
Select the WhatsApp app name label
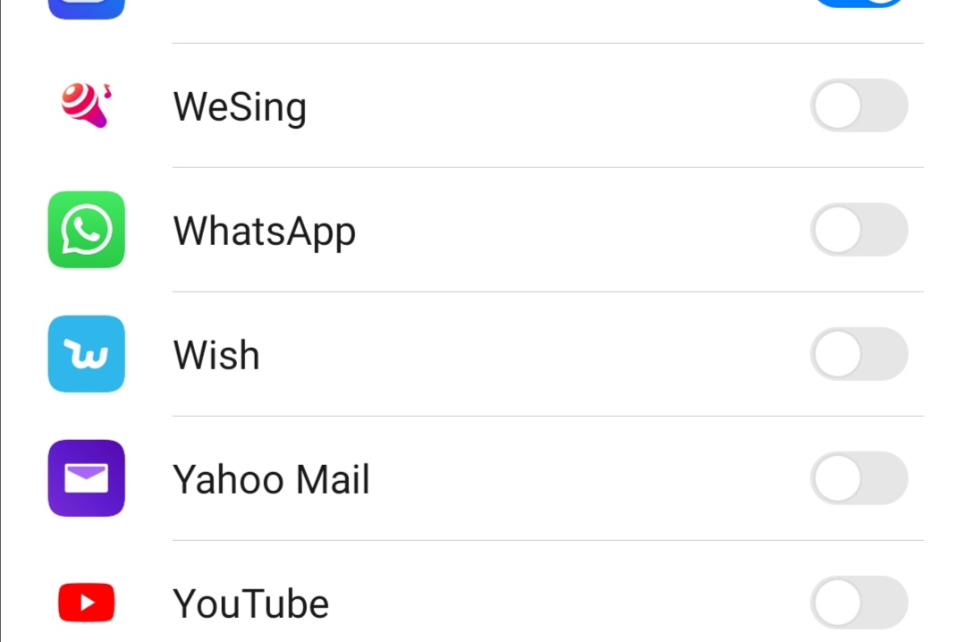265,231
